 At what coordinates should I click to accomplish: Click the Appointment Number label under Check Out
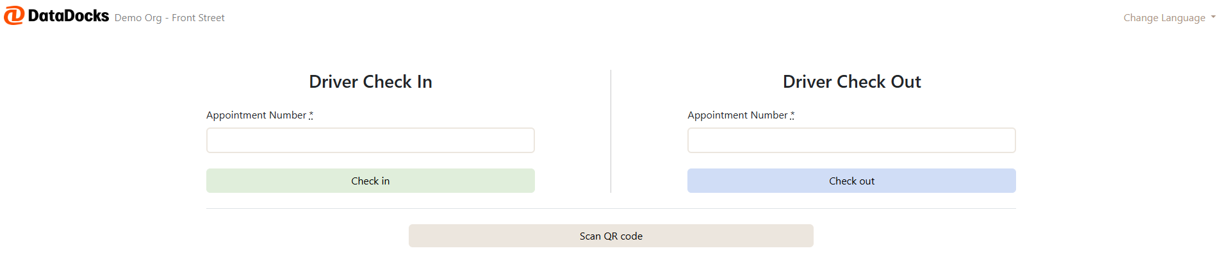pos(737,115)
